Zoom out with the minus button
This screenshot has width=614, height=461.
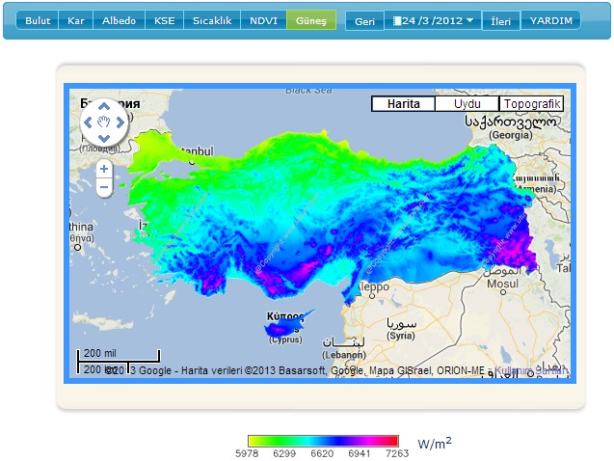pyautogui.click(x=104, y=186)
